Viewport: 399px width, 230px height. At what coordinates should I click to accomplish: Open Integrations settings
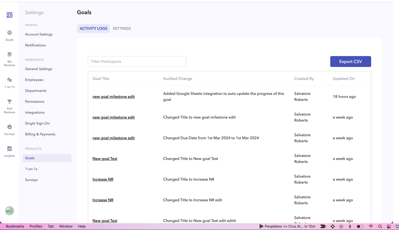(35, 112)
